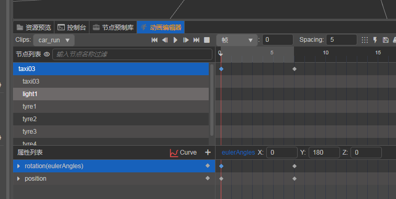Select the light1 node
This screenshot has height=199, width=396.
[111, 94]
